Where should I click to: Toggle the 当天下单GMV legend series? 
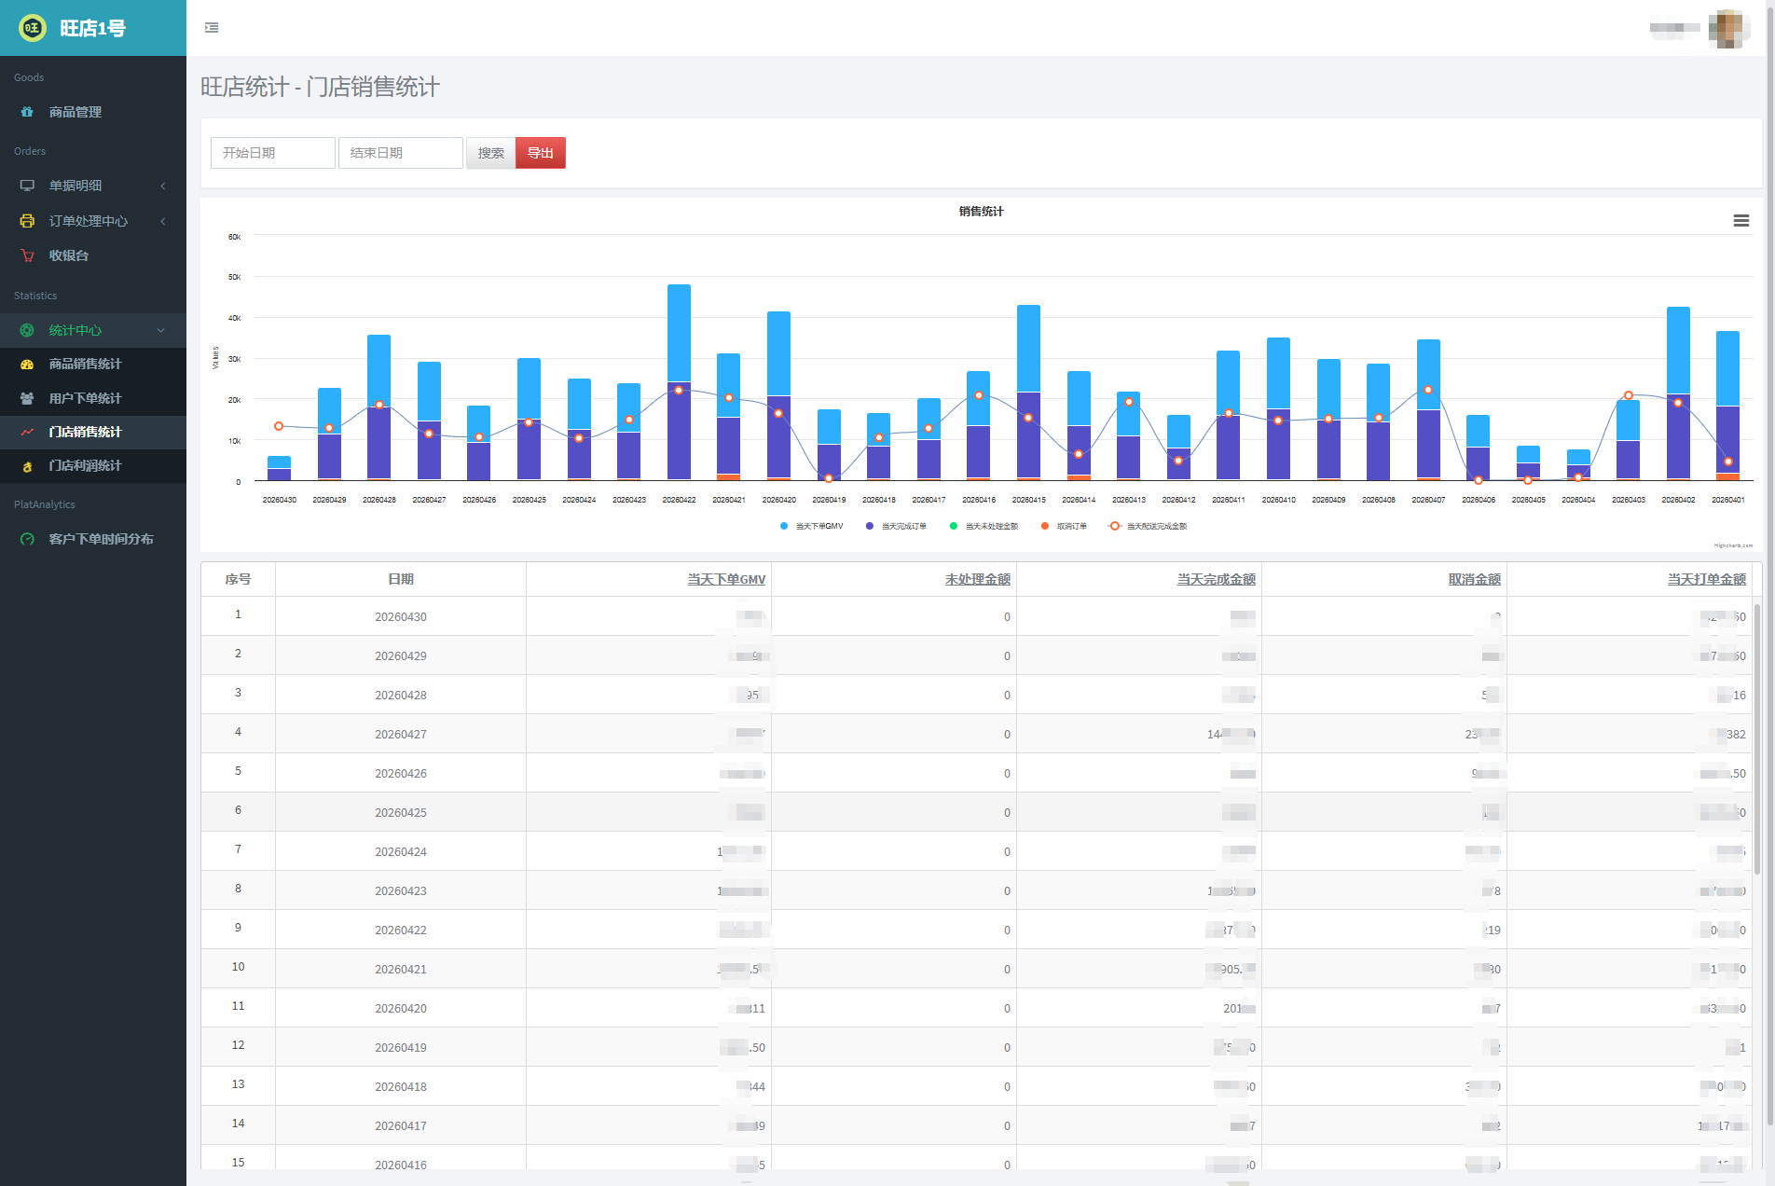coord(811,526)
